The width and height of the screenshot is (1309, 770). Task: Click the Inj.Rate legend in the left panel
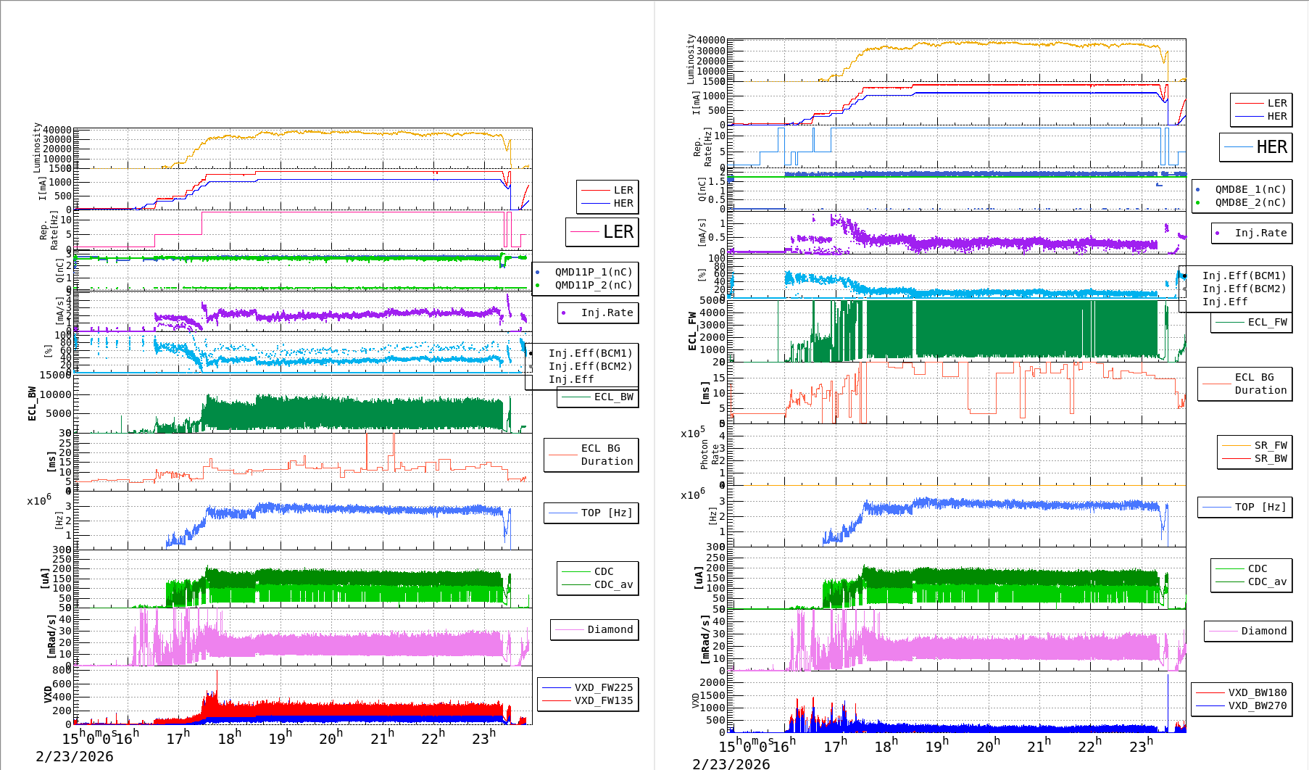tap(606, 312)
